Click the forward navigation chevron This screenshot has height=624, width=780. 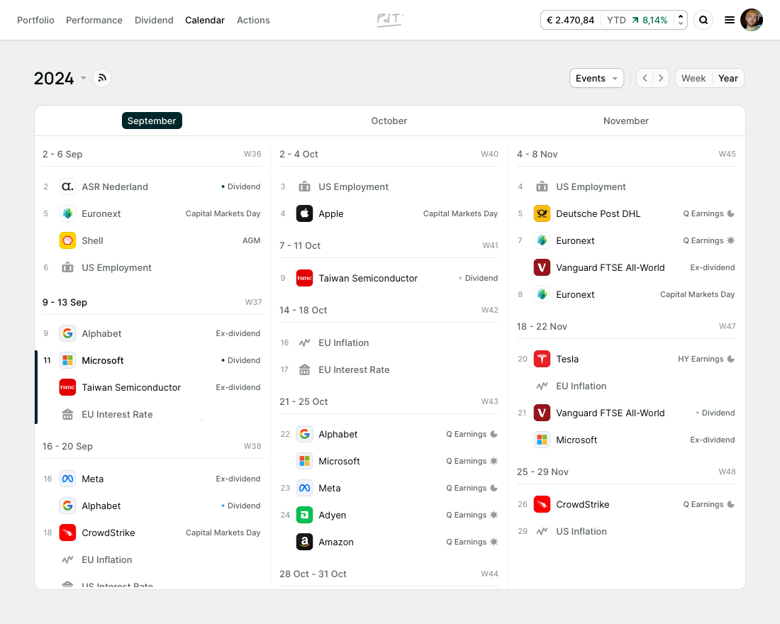pos(661,78)
